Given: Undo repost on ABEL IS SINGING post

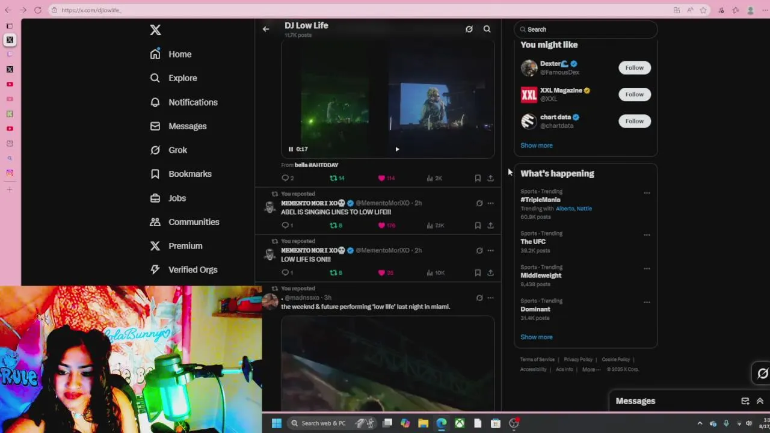Looking at the screenshot, I should 333,226.
